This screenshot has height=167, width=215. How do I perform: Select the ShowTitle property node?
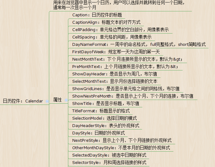(106, 104)
